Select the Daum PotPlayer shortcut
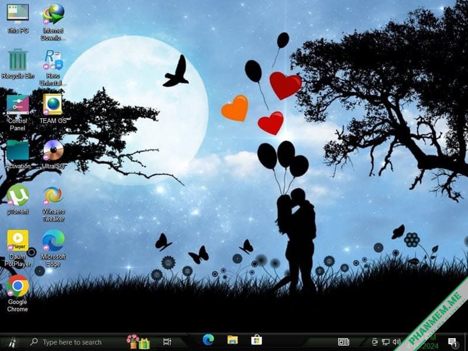Viewport: 468px width, 351px height. (18, 248)
